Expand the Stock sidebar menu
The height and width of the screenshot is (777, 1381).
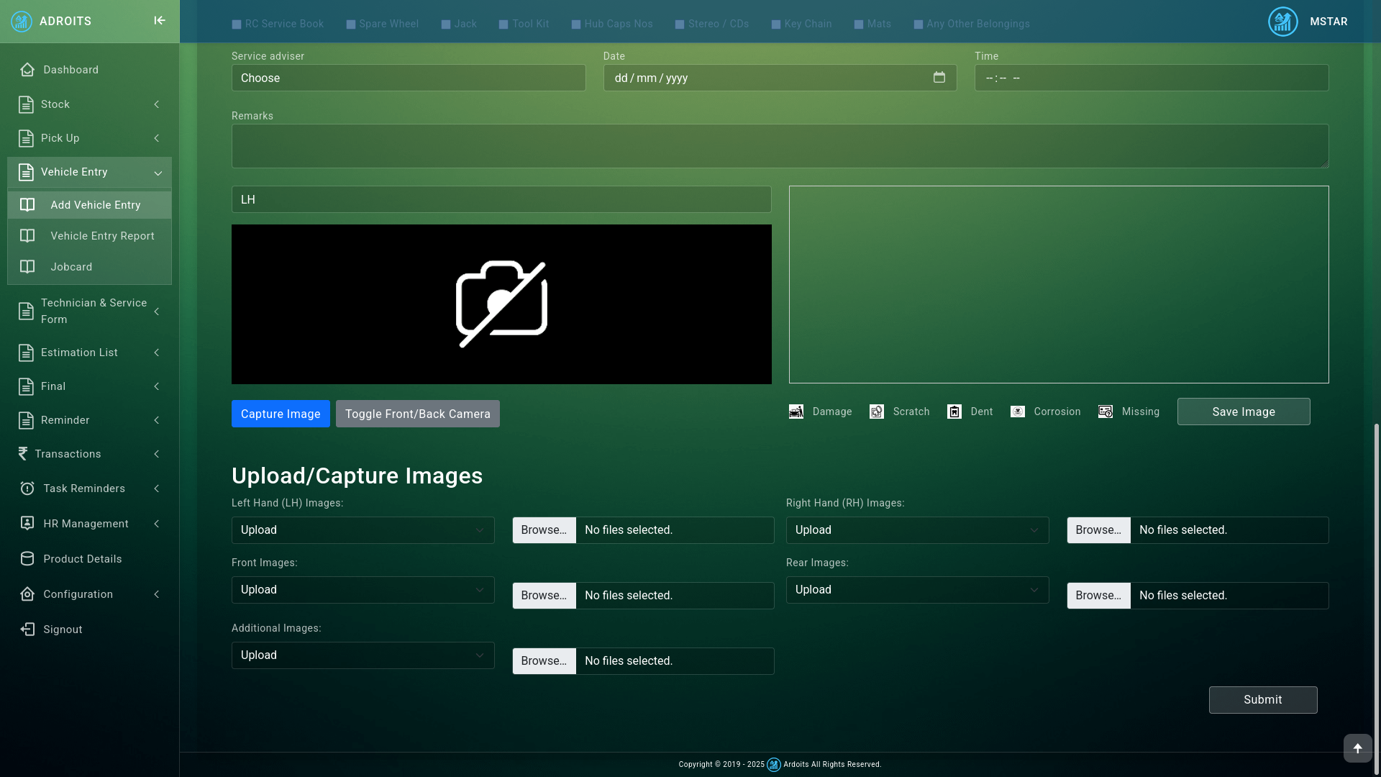tap(89, 104)
